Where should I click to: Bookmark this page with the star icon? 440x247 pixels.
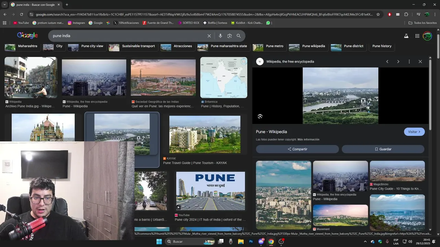pos(378,14)
